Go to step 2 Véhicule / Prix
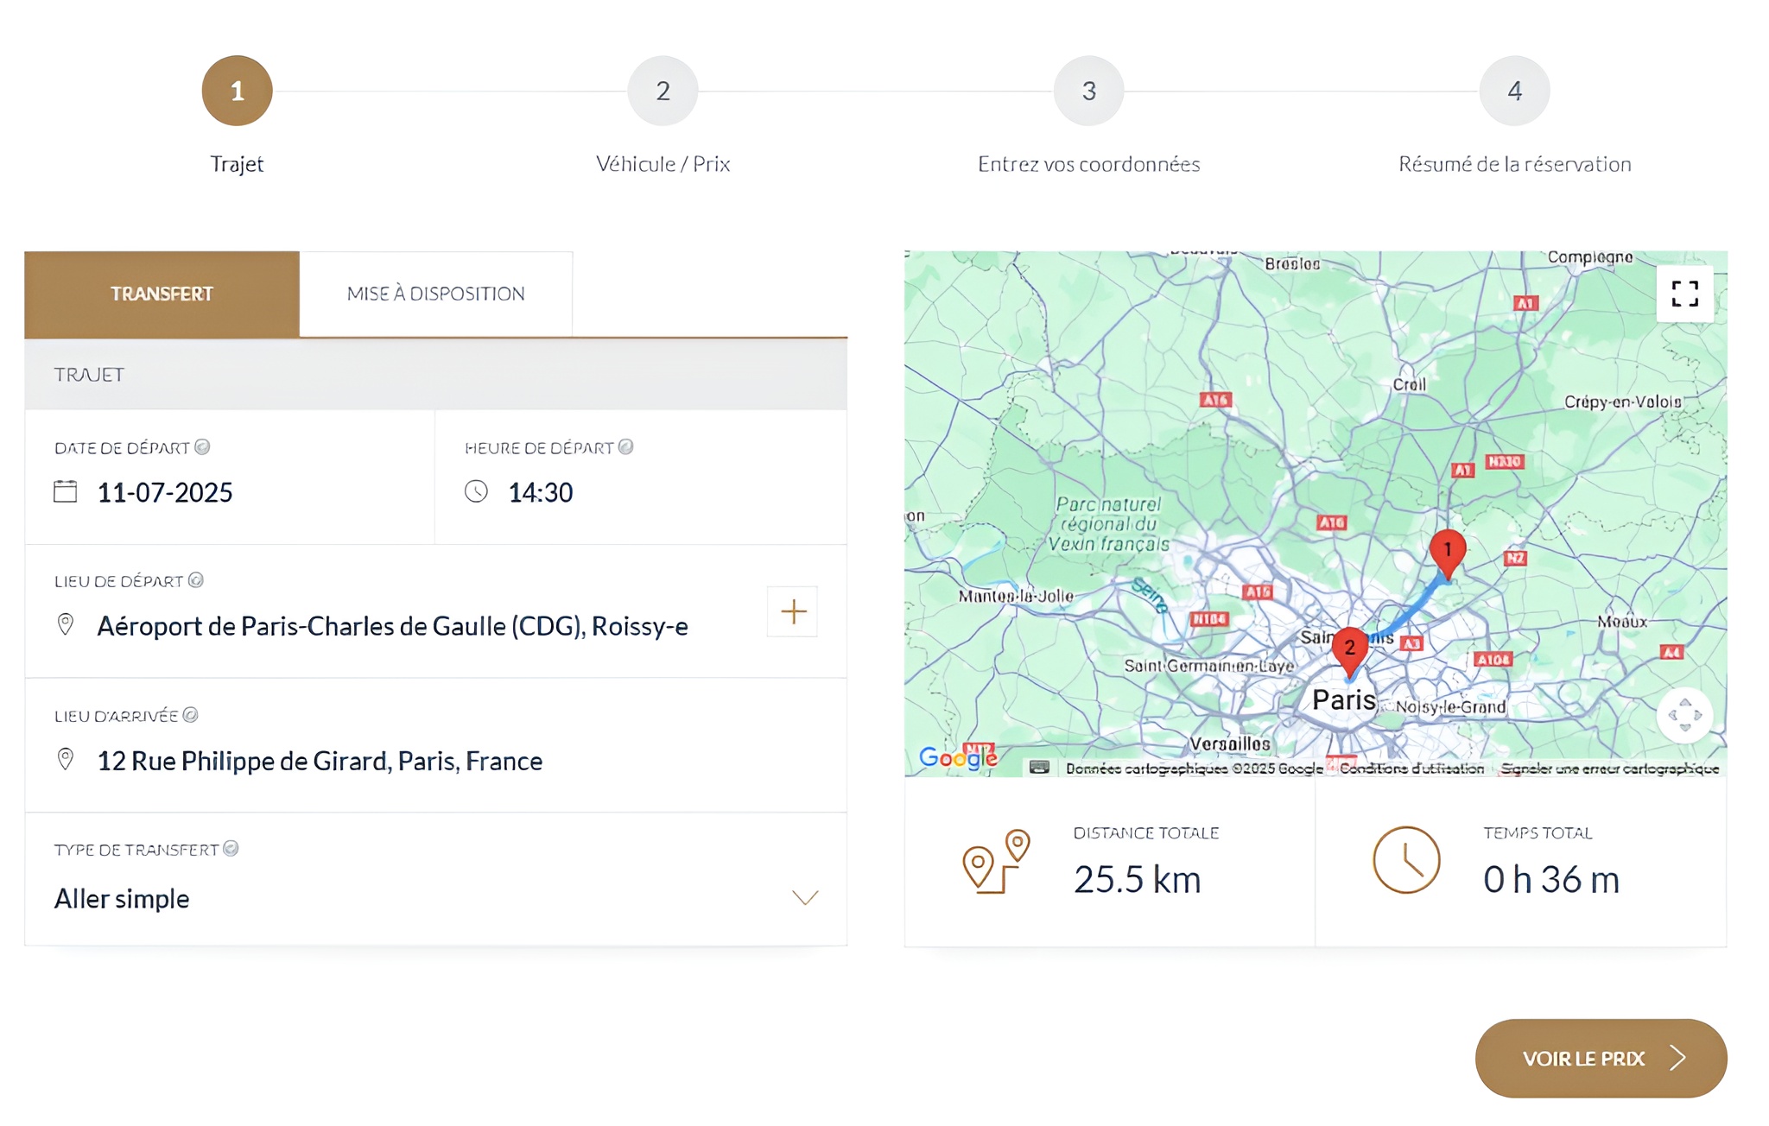 click(x=663, y=92)
